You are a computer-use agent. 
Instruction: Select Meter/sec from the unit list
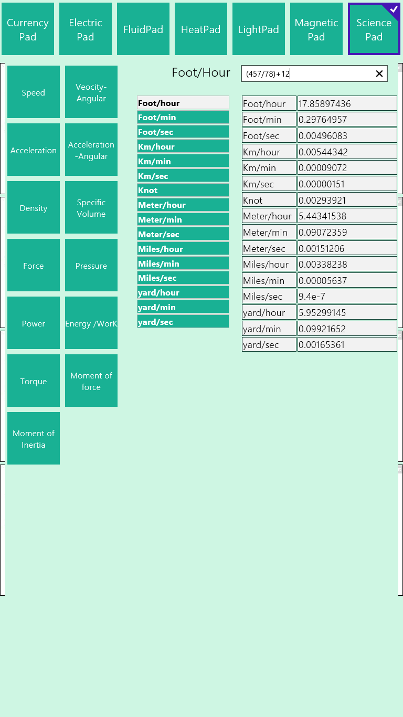tap(183, 234)
